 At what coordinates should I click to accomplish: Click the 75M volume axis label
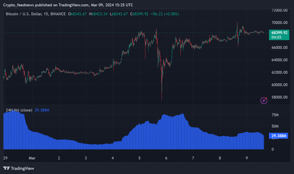(x=275, y=115)
